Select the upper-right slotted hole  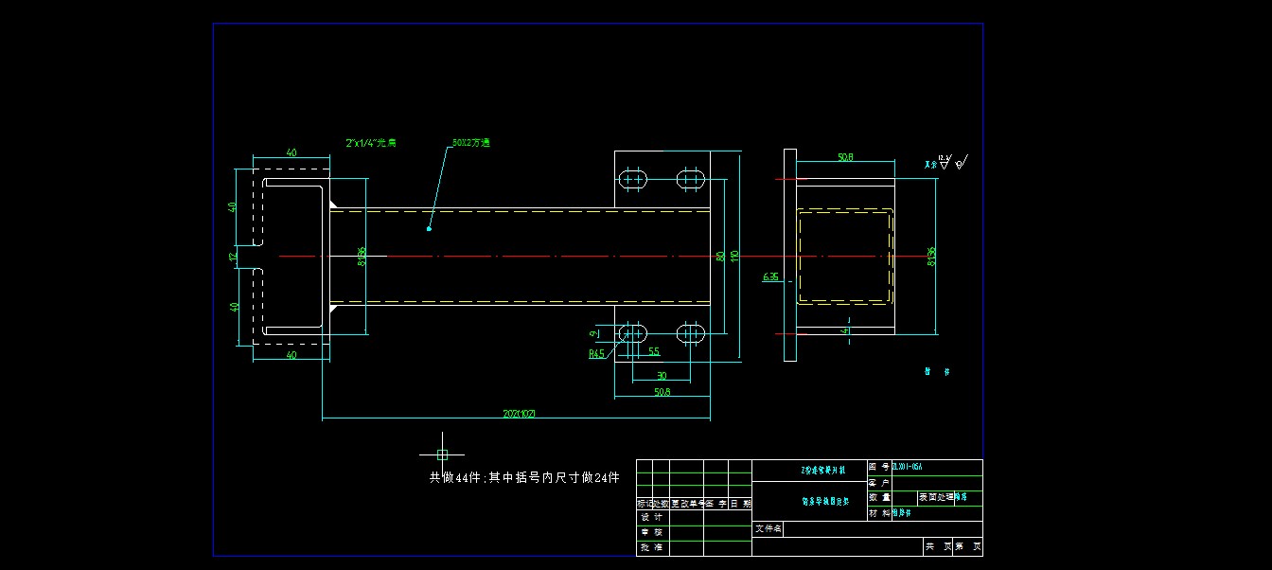[691, 179]
